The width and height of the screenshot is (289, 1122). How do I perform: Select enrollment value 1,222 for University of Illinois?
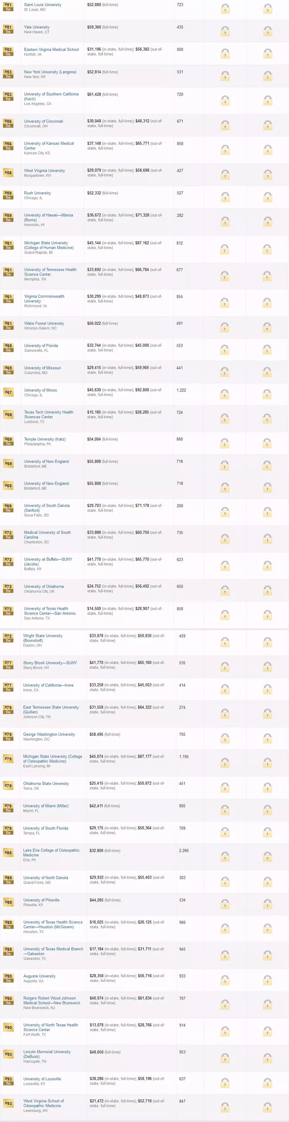[181, 390]
